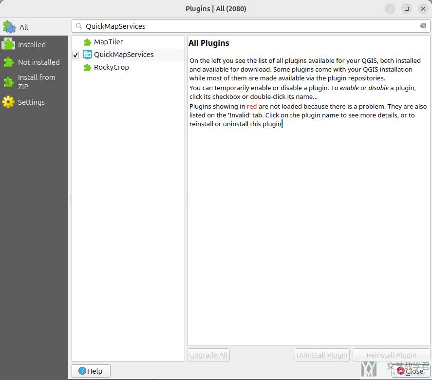Click the Not installed puzzle icon
432x380 pixels.
(8, 62)
